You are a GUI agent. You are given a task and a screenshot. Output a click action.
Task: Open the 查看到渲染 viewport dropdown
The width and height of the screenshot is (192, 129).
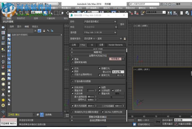pos(103,38)
